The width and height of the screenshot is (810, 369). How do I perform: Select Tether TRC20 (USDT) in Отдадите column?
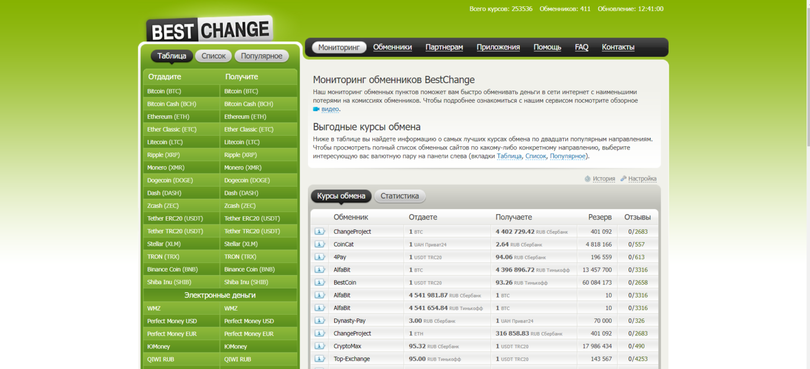tap(181, 232)
